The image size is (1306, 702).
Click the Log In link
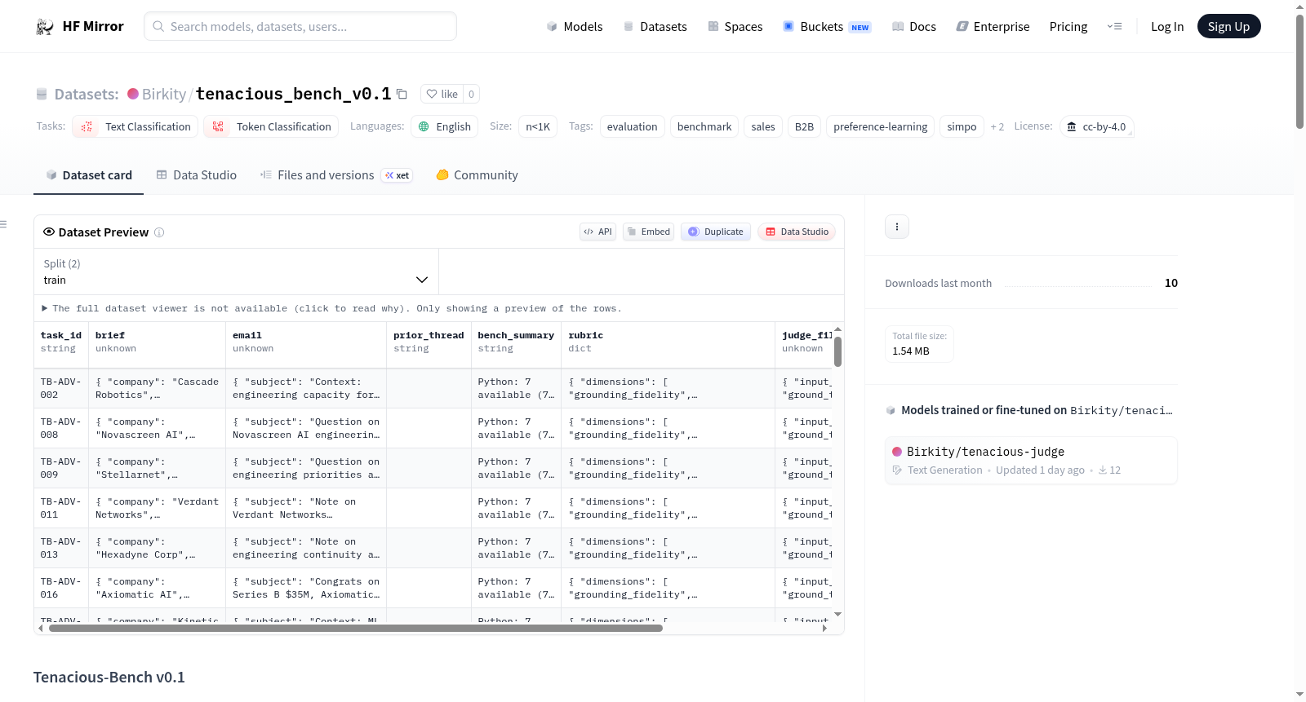pos(1167,27)
